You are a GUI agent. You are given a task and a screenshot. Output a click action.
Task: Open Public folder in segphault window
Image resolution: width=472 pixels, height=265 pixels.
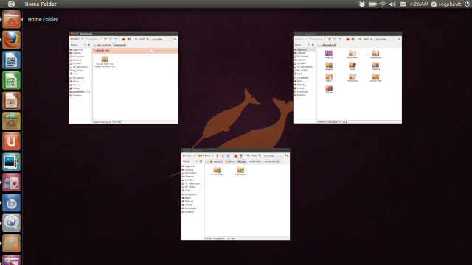329,78
